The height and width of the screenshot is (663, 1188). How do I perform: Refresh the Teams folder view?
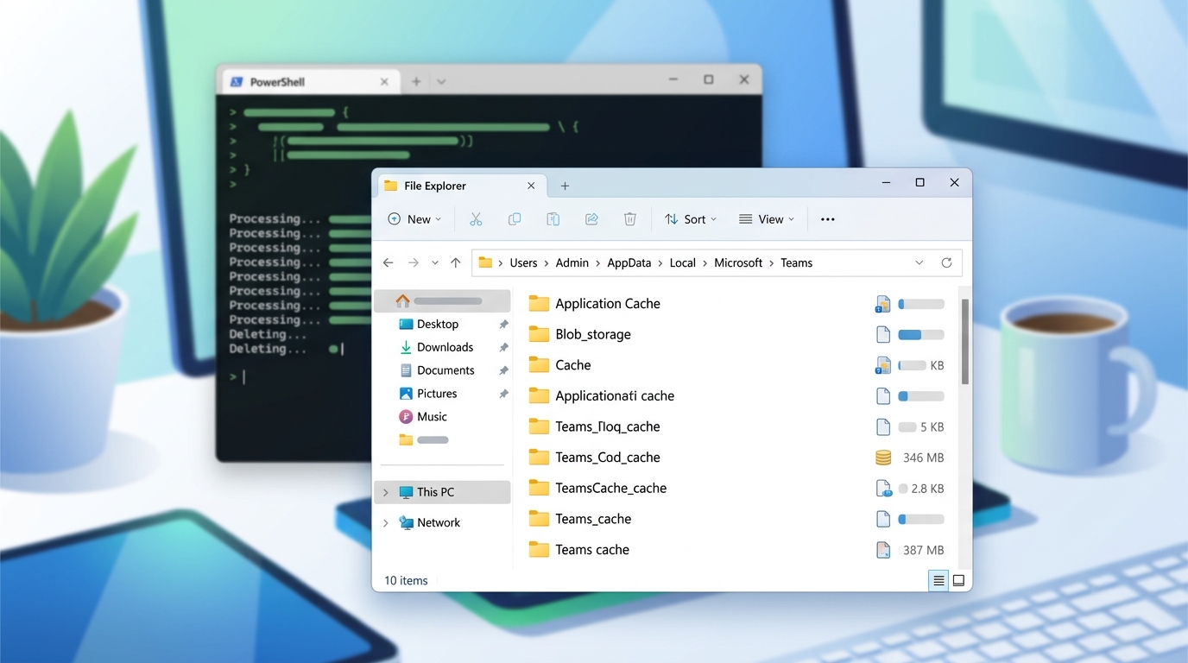946,262
